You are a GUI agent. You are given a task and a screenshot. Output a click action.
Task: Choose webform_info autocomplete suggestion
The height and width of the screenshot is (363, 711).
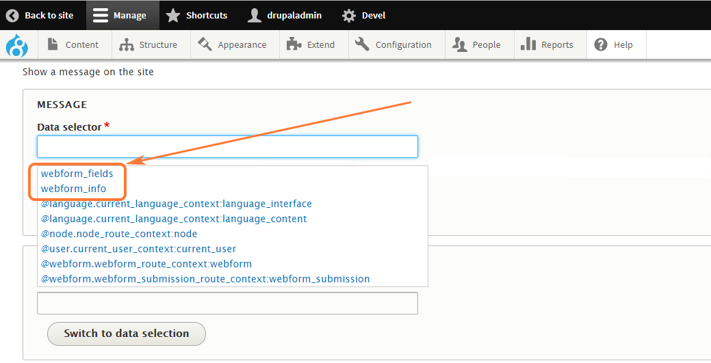(x=73, y=189)
